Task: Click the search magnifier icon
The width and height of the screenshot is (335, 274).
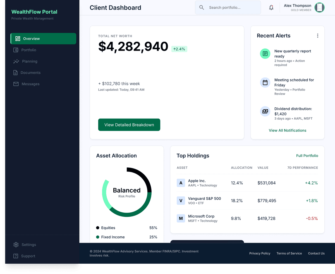Action: [202, 8]
